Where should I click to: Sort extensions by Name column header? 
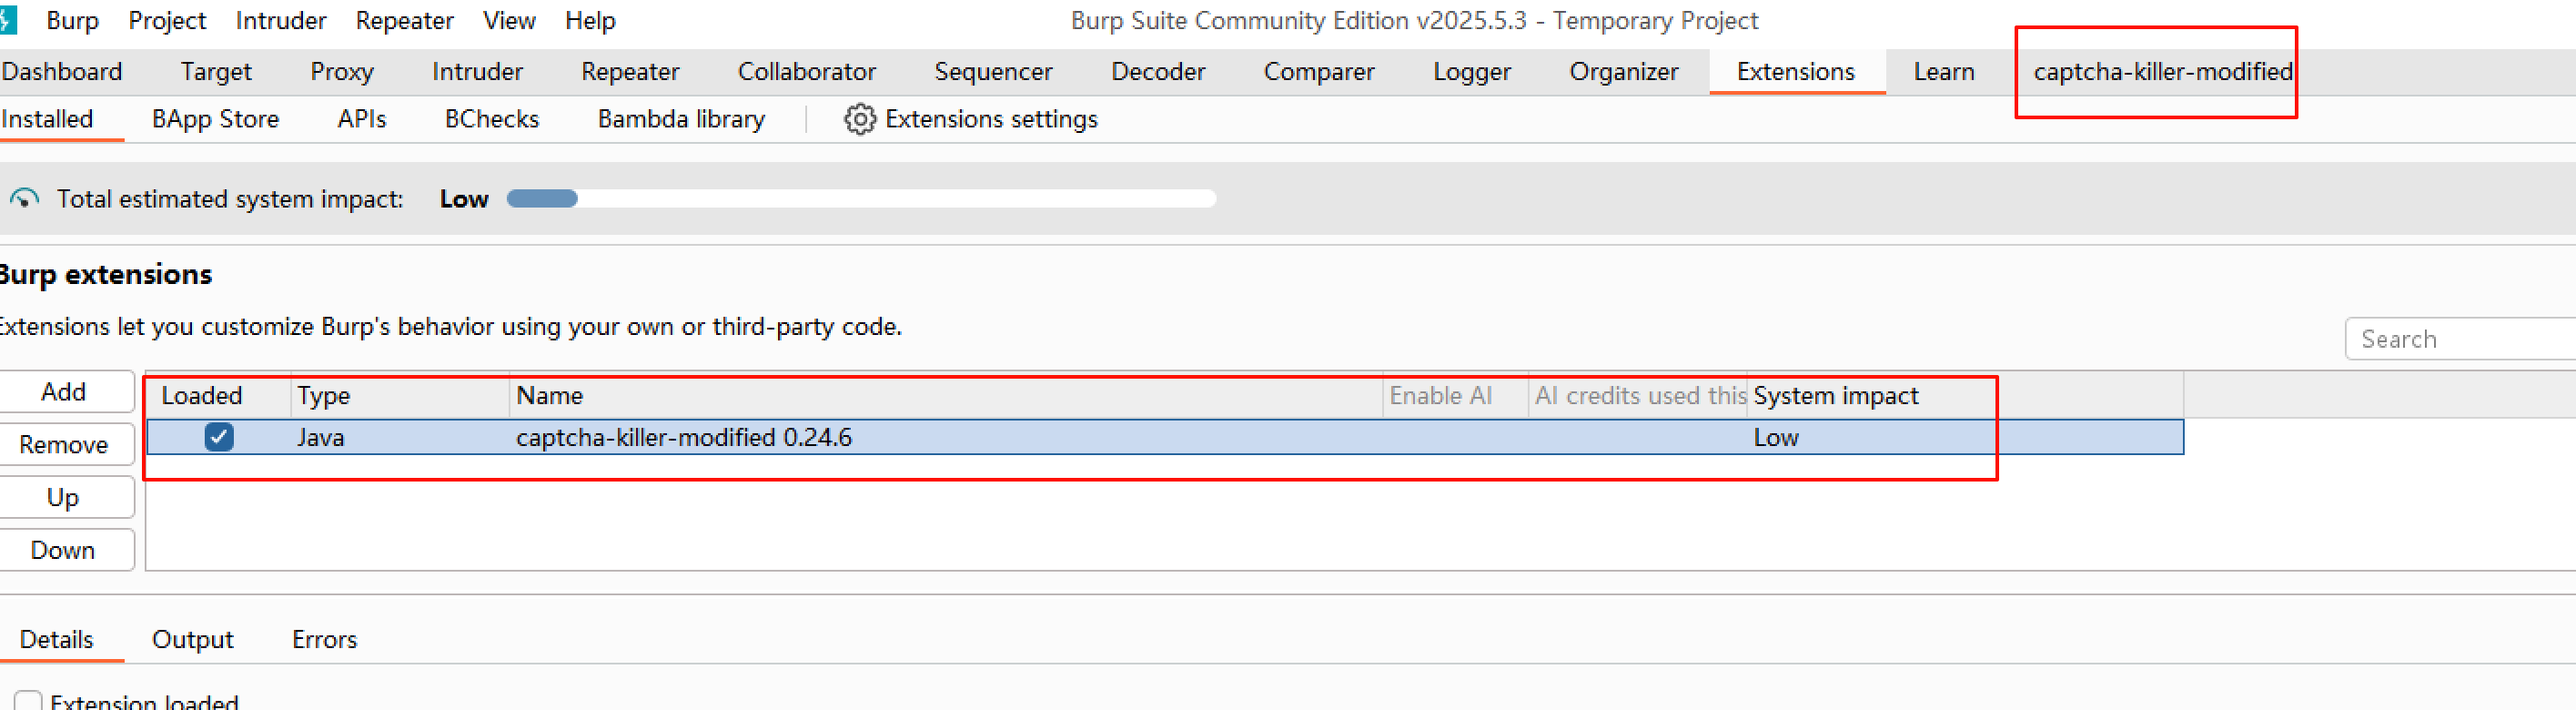point(550,396)
